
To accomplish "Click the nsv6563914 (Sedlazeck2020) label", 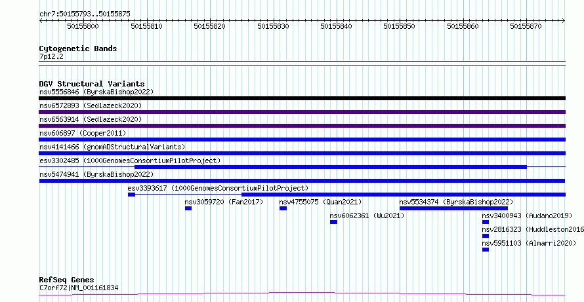I will (x=91, y=119).
